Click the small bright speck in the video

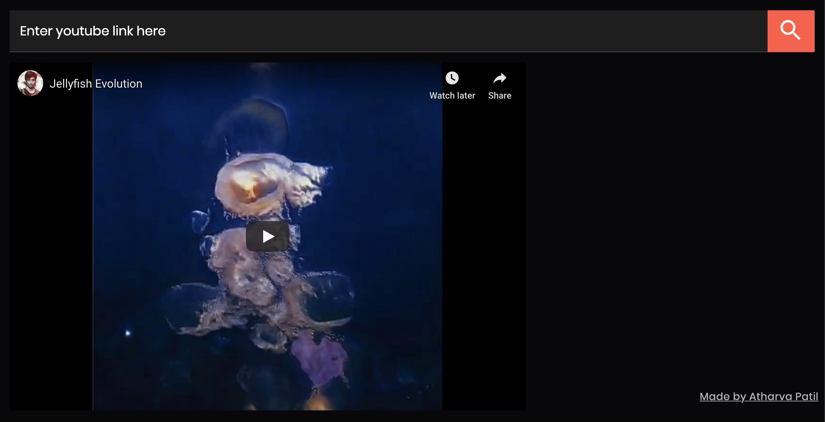128,333
